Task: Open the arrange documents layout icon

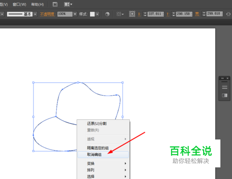Action: coord(68,4)
